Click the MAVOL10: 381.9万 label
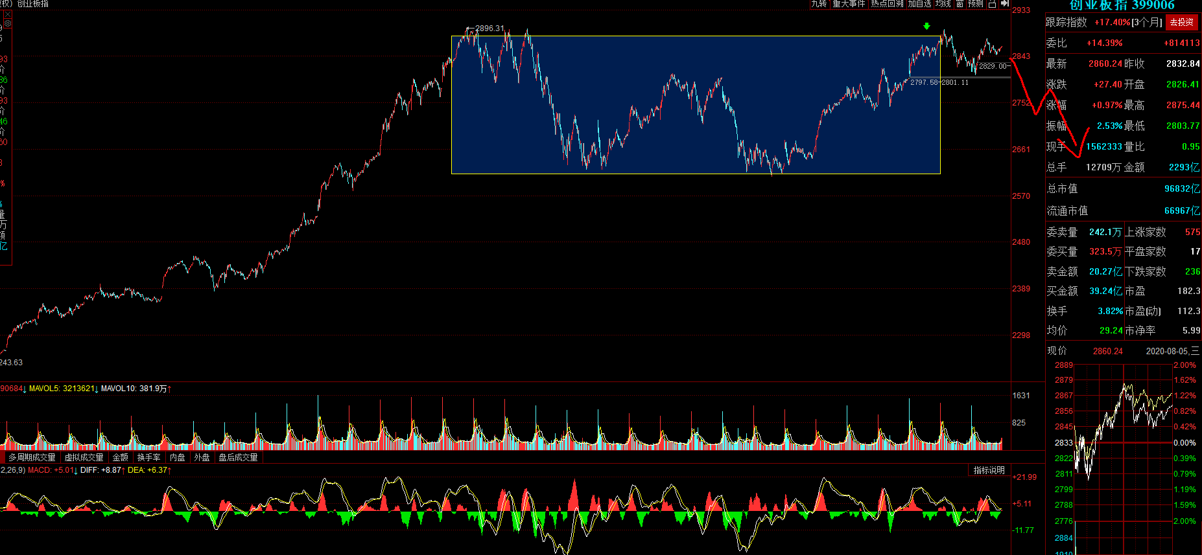 [x=135, y=389]
